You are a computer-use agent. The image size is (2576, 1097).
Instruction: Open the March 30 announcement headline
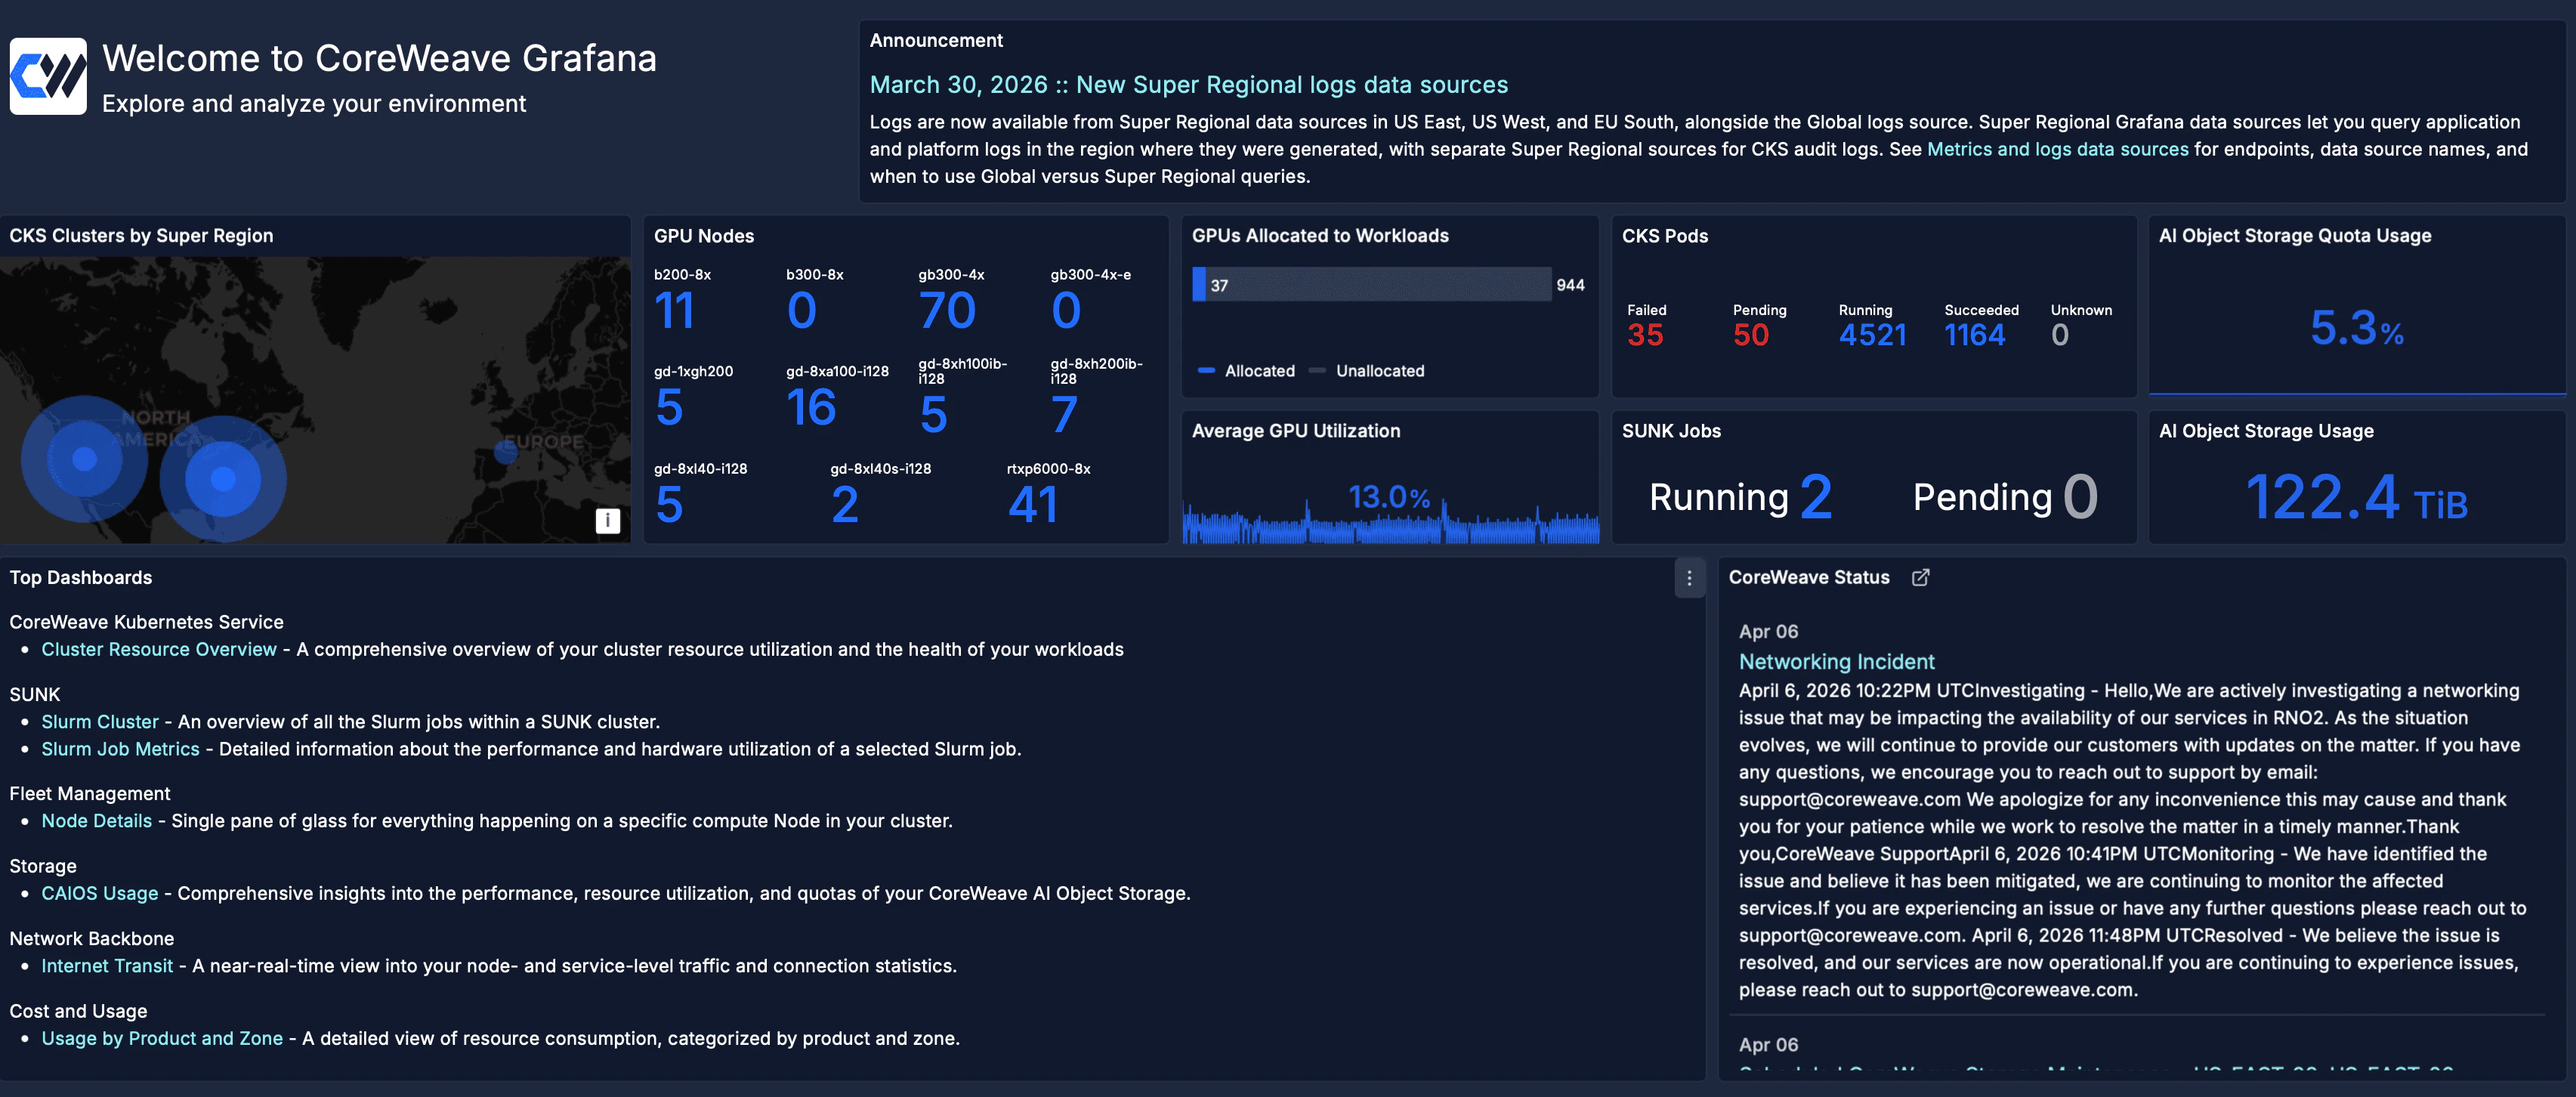(1188, 85)
